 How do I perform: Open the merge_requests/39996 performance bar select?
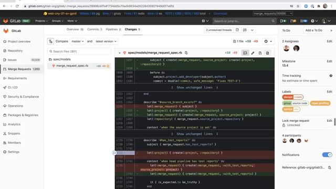[273, 14]
